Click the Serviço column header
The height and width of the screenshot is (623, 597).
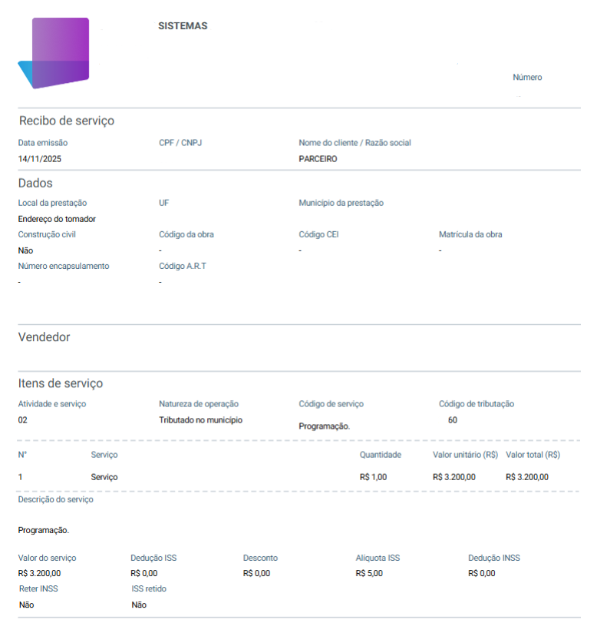104,455
